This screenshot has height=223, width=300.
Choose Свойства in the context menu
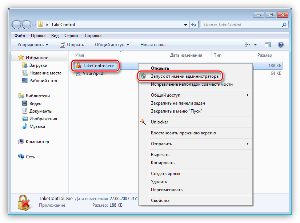[x=160, y=200]
